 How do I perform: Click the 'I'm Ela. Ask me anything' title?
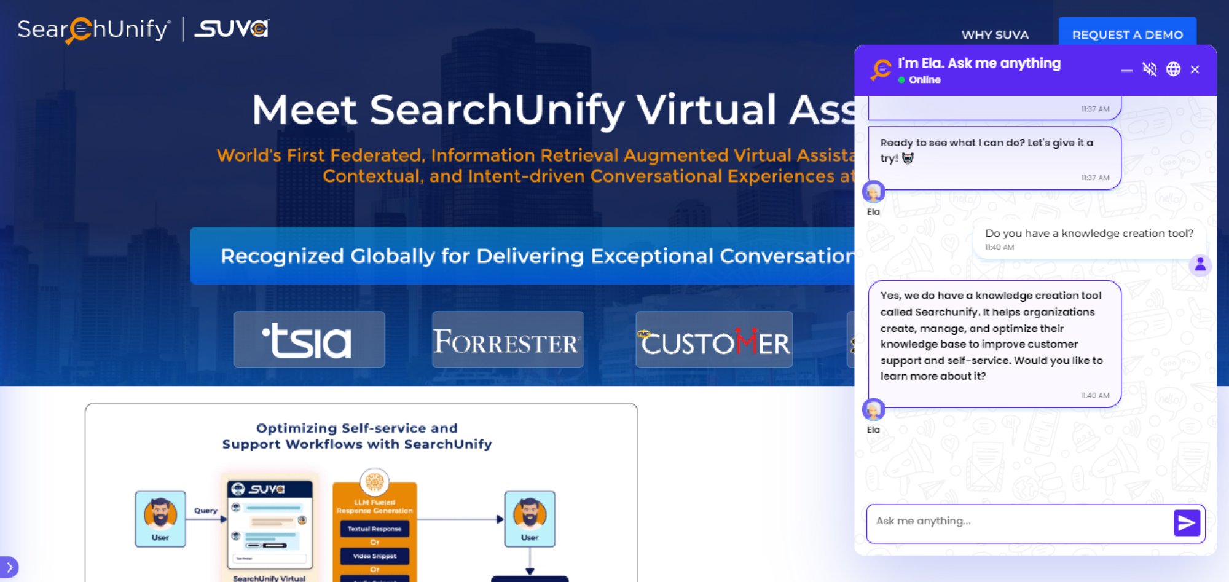[x=979, y=63]
